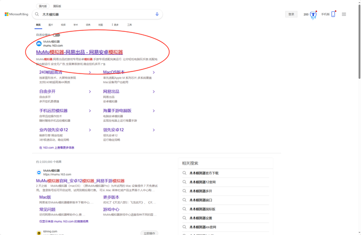Image resolution: width=361 pixels, height=235 pixels.
Task: Search related term 木木模拟器官方下载
Action: (204, 173)
